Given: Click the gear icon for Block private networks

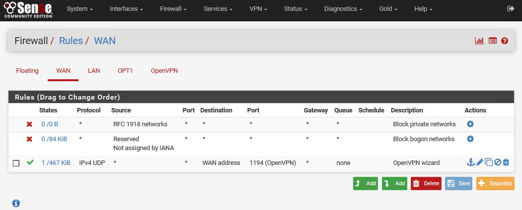Looking at the screenshot, I should coord(470,124).
